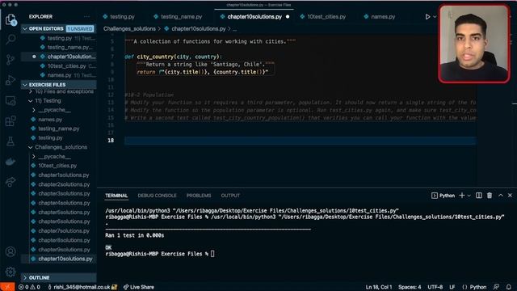Screen dimensions: 517x291
Task: Open the Explorer view icon
Action: tap(11, 19)
